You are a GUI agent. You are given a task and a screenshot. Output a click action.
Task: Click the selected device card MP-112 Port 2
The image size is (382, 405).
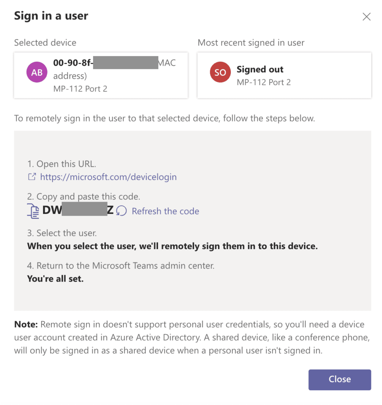(x=101, y=75)
